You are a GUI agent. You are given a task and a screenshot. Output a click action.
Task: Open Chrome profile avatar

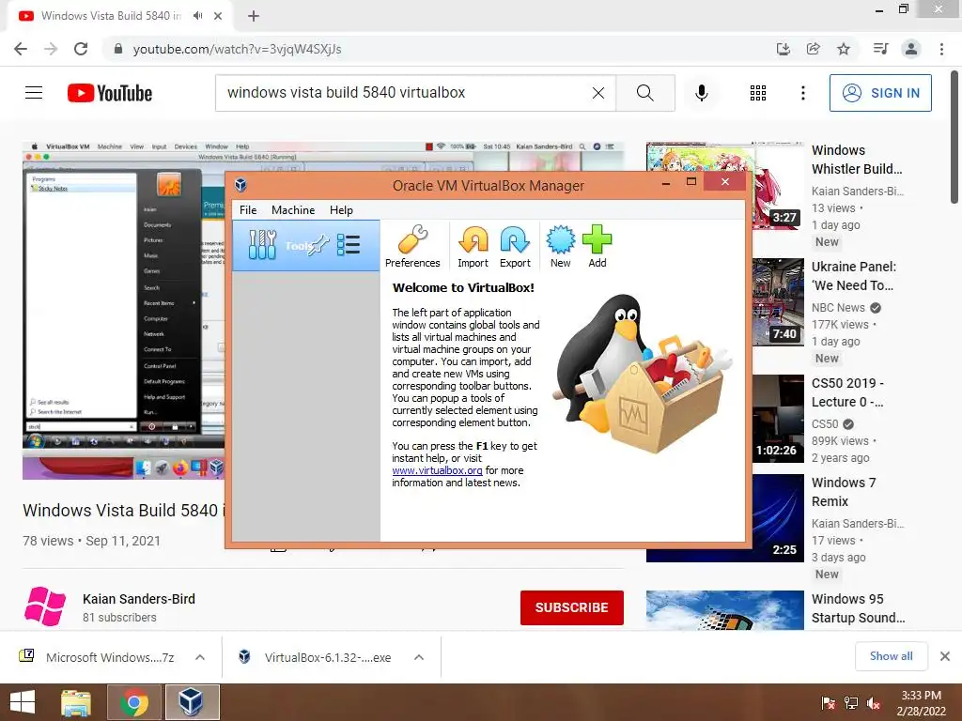pyautogui.click(x=911, y=49)
